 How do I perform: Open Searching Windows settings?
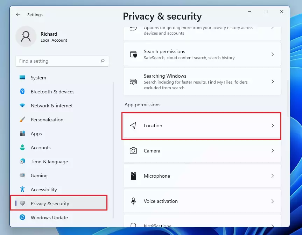tap(202, 81)
